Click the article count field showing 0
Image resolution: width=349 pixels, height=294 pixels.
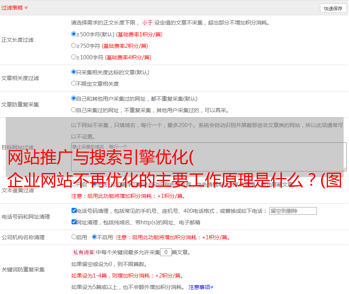click(166, 252)
